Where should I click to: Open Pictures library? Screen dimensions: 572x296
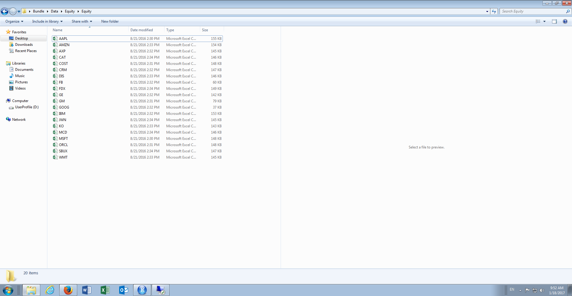pos(21,82)
